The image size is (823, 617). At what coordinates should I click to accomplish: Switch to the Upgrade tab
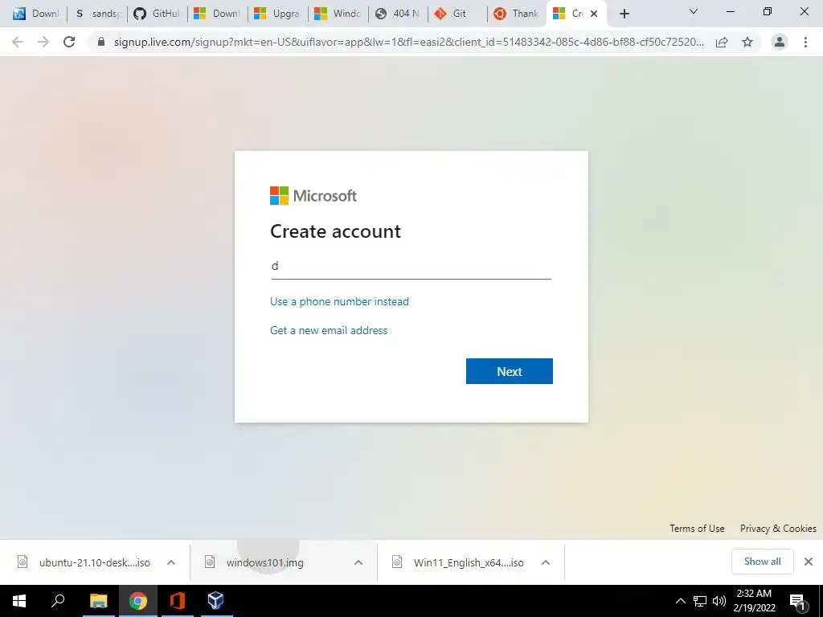pos(277,14)
